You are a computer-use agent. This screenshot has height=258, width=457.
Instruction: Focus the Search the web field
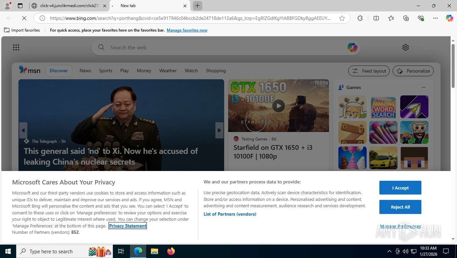[226, 47]
